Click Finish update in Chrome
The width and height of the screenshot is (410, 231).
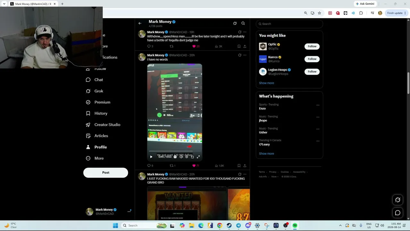(397, 13)
